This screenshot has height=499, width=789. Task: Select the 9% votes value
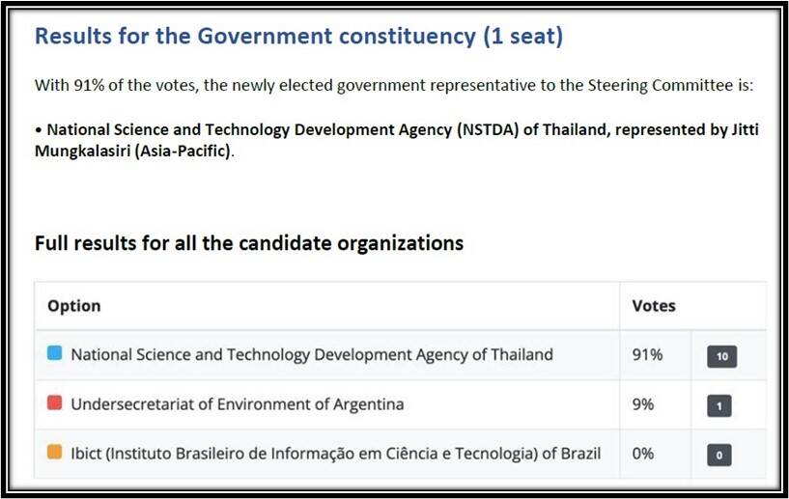643,404
